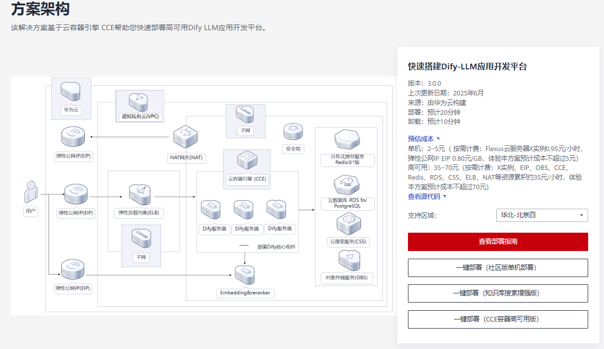Viewport: 604px width, 349px height.
Task: Click the third Dify服务器 icon
Action: [x=276, y=210]
